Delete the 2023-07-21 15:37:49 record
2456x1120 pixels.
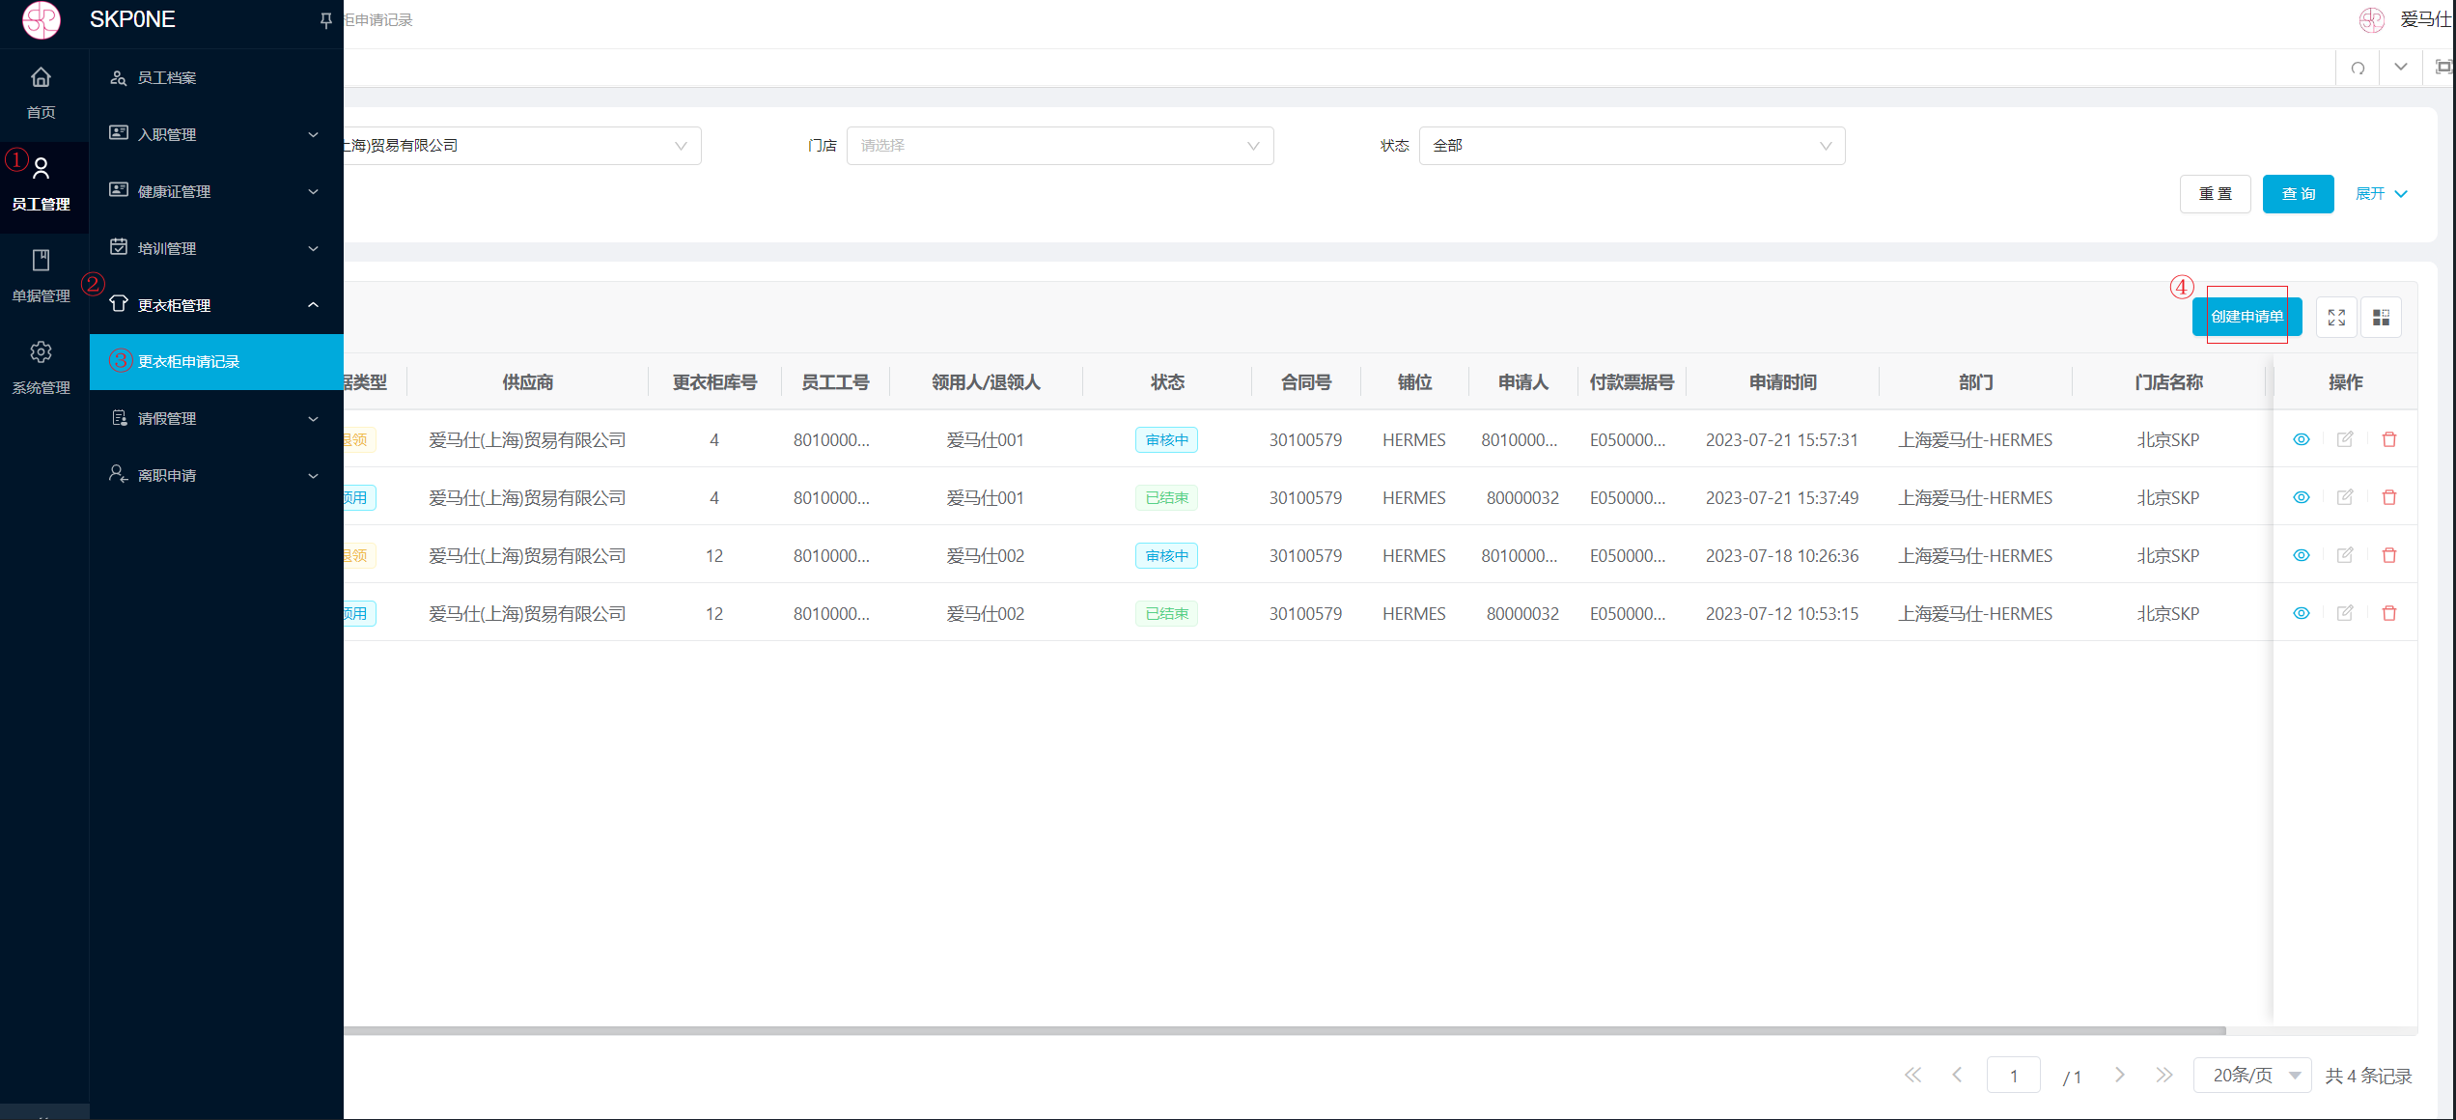tap(2389, 497)
